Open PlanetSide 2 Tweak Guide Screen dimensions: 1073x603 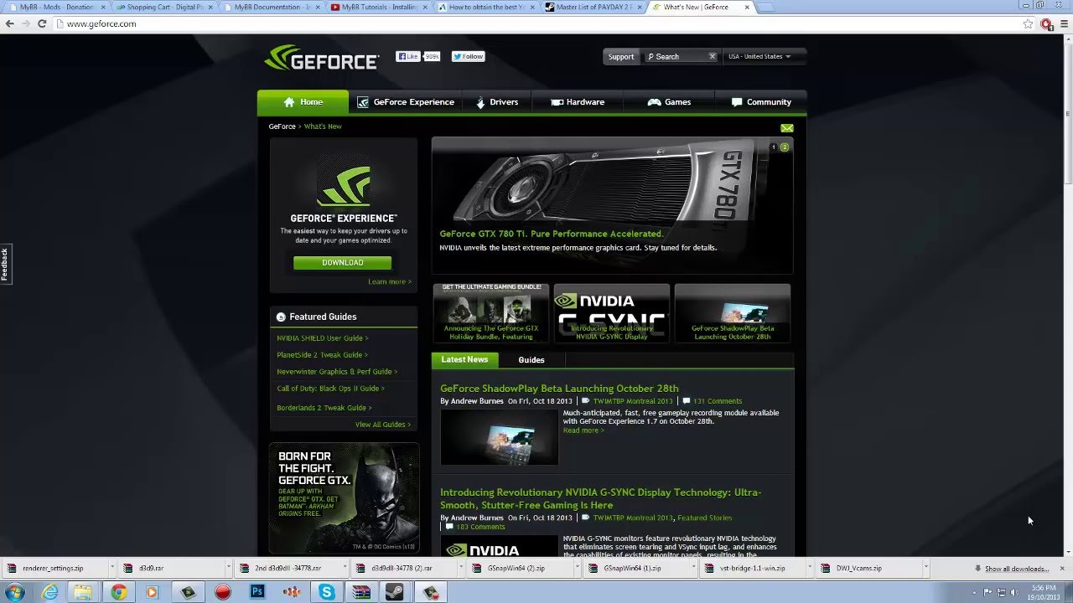tap(322, 355)
